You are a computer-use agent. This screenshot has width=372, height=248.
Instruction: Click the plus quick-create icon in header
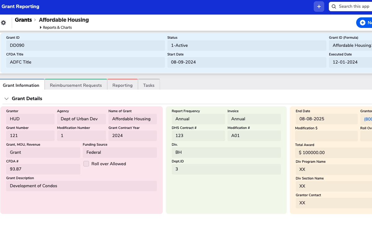(x=319, y=7)
